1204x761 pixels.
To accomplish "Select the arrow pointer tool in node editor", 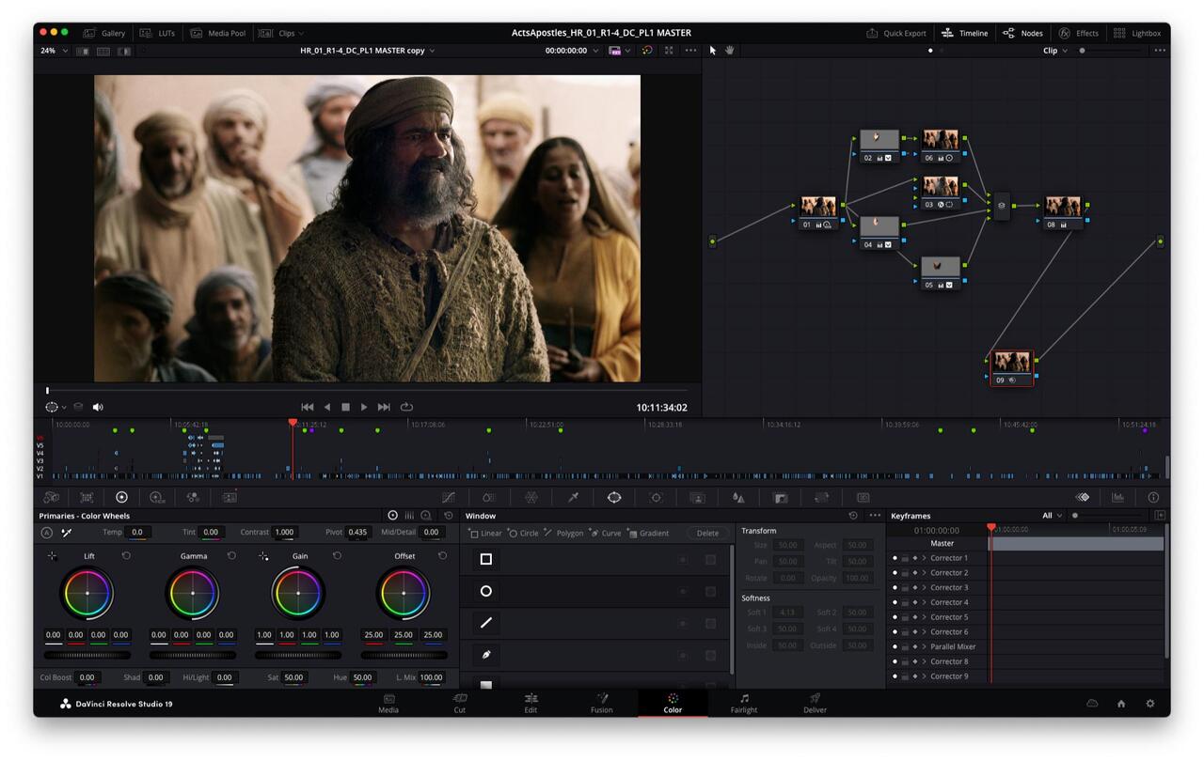I will tap(713, 50).
